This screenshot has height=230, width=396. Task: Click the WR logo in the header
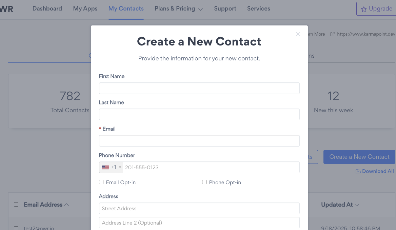tap(6, 9)
